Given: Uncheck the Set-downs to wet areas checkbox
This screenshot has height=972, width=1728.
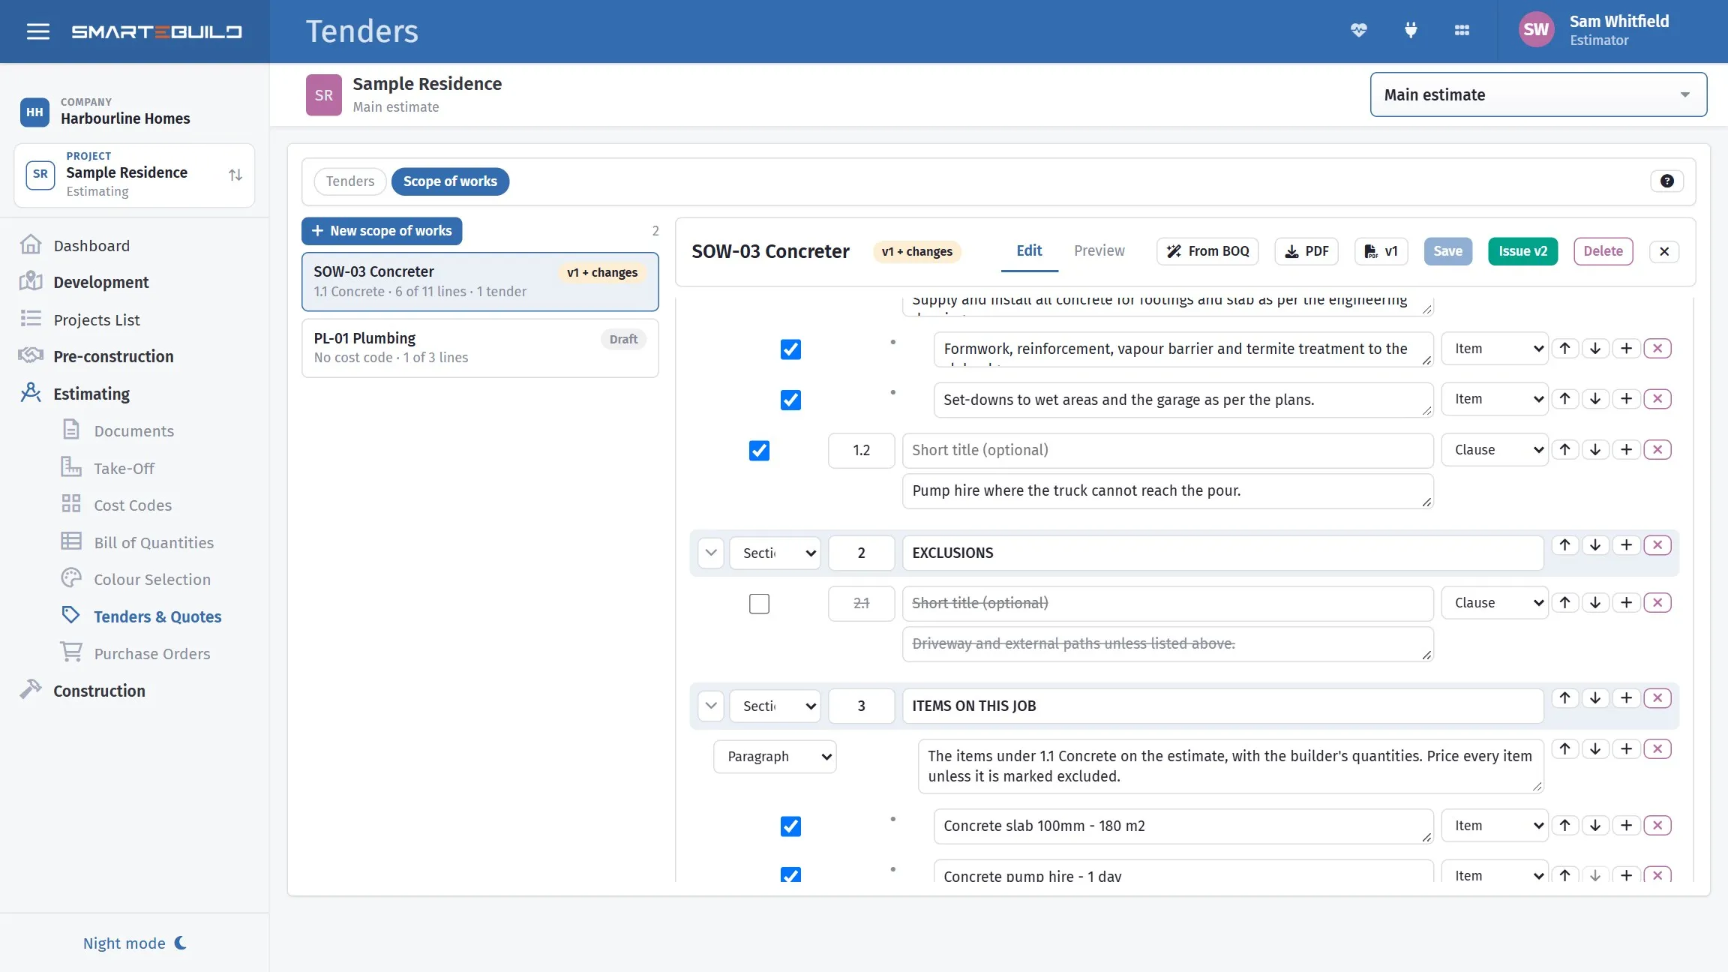Looking at the screenshot, I should (790, 400).
